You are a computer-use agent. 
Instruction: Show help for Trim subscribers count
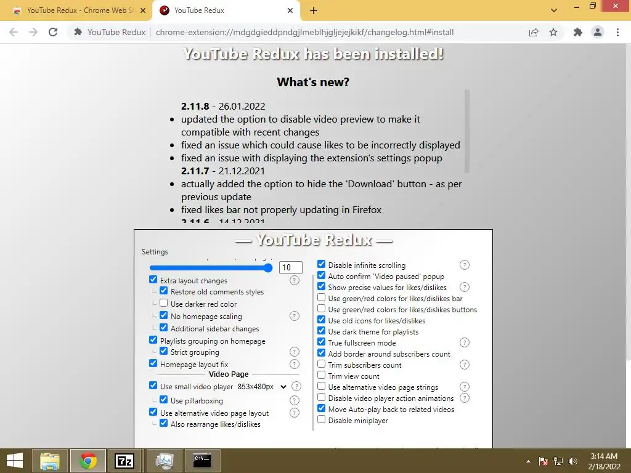tap(465, 365)
